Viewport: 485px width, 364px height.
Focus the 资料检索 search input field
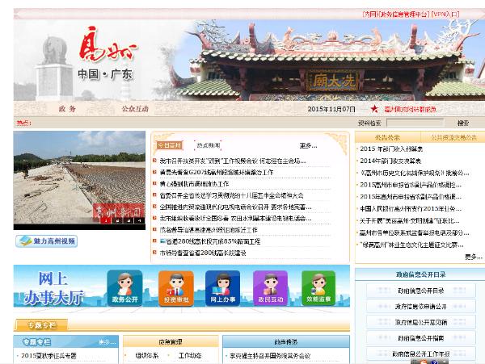(414, 123)
